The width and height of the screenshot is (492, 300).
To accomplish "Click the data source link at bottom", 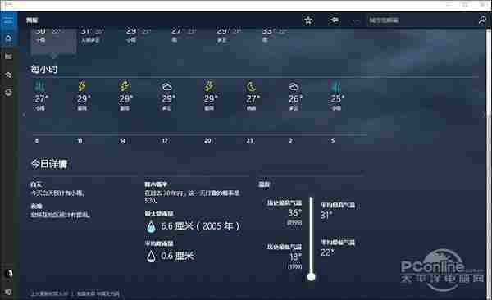I will tap(98, 293).
